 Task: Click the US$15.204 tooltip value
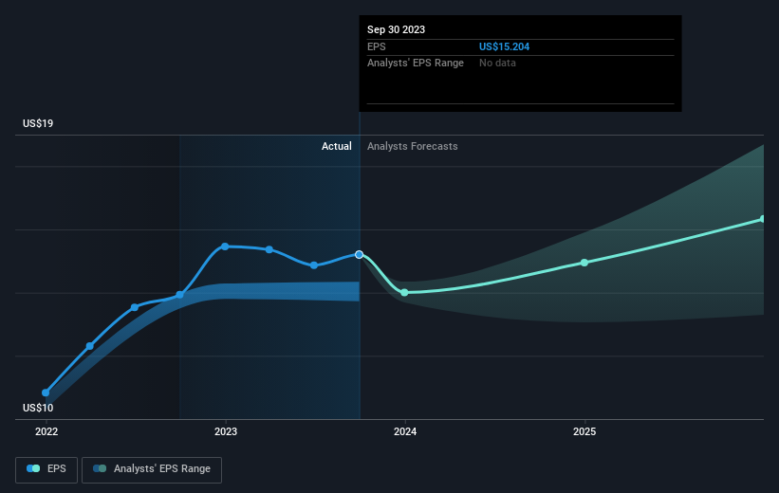504,46
